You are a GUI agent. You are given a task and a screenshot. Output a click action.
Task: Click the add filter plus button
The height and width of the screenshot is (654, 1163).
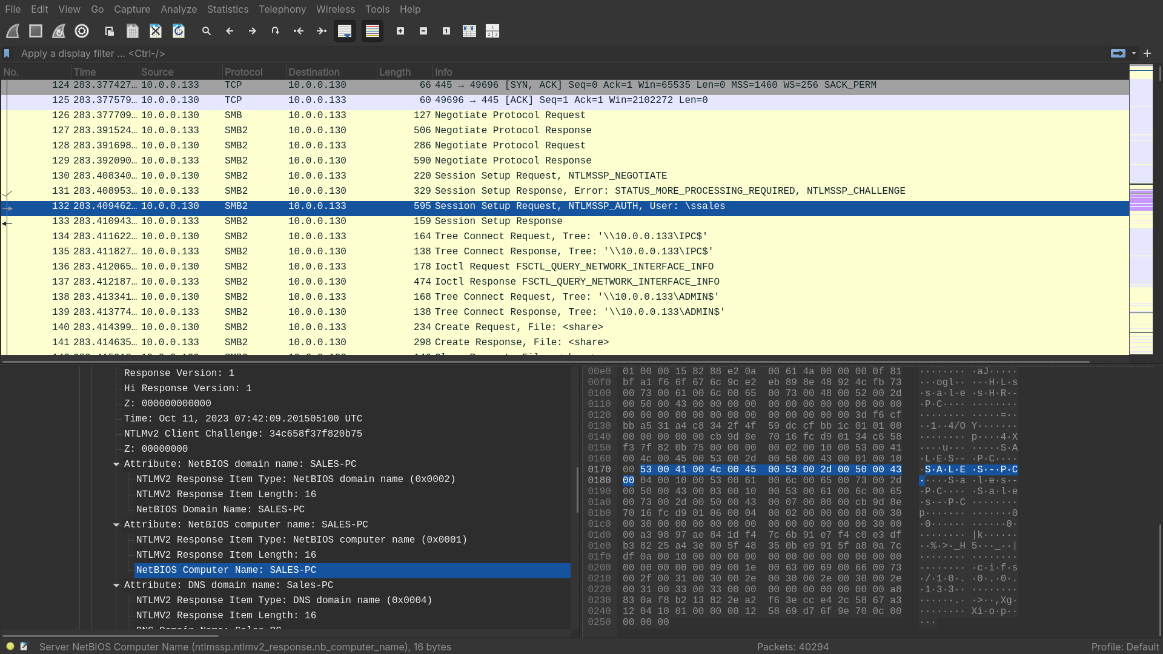[1147, 53]
